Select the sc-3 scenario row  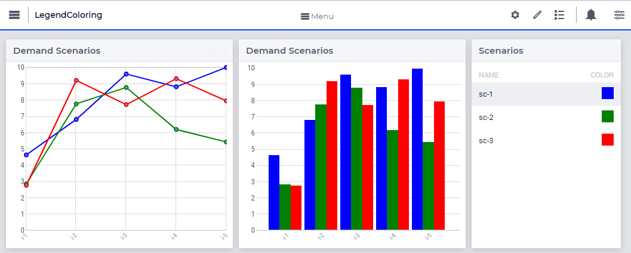(546, 141)
